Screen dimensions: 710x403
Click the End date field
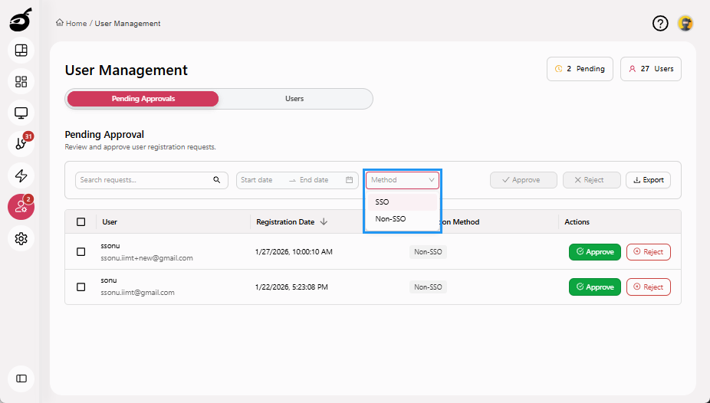click(x=319, y=179)
